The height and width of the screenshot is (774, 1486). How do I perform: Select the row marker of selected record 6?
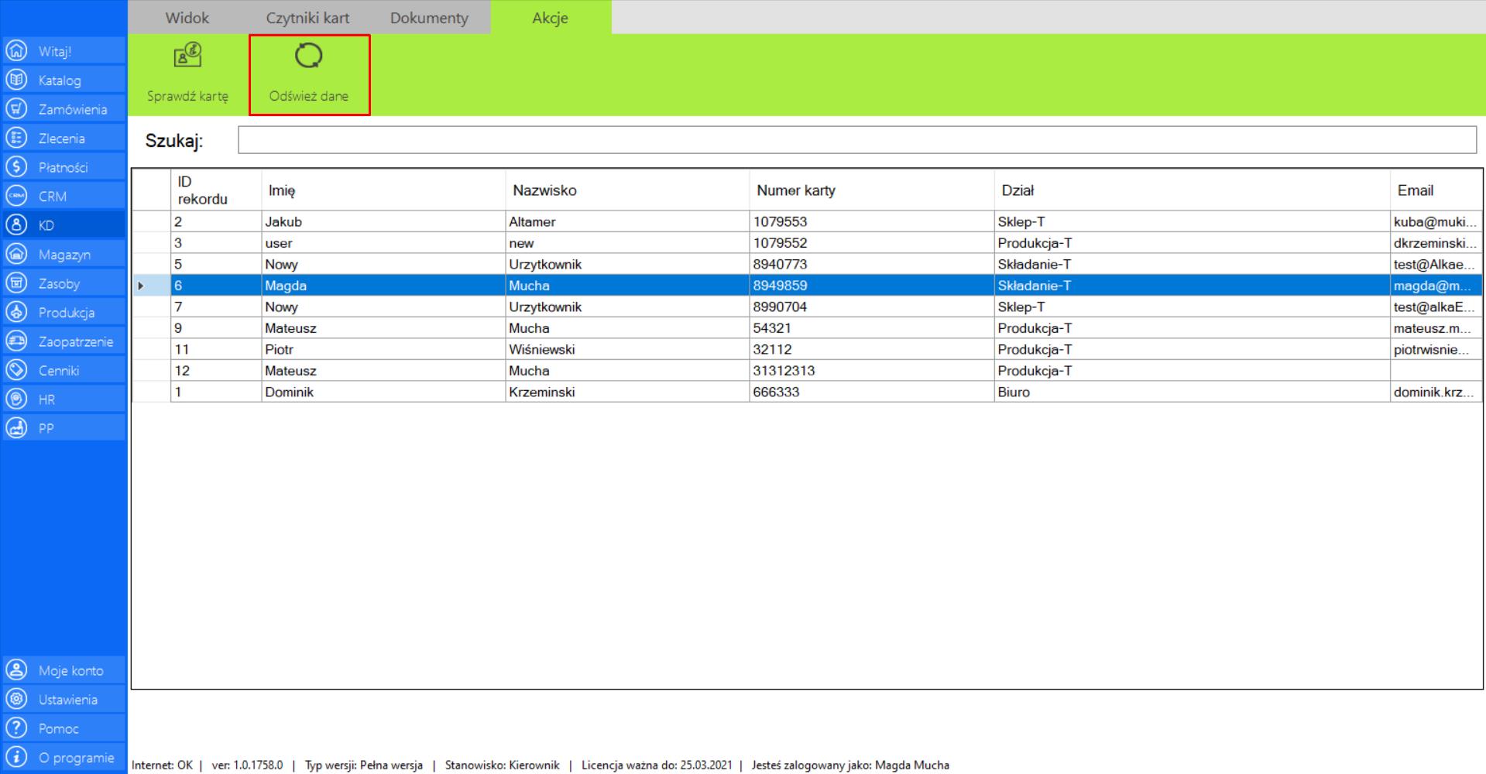coord(151,286)
